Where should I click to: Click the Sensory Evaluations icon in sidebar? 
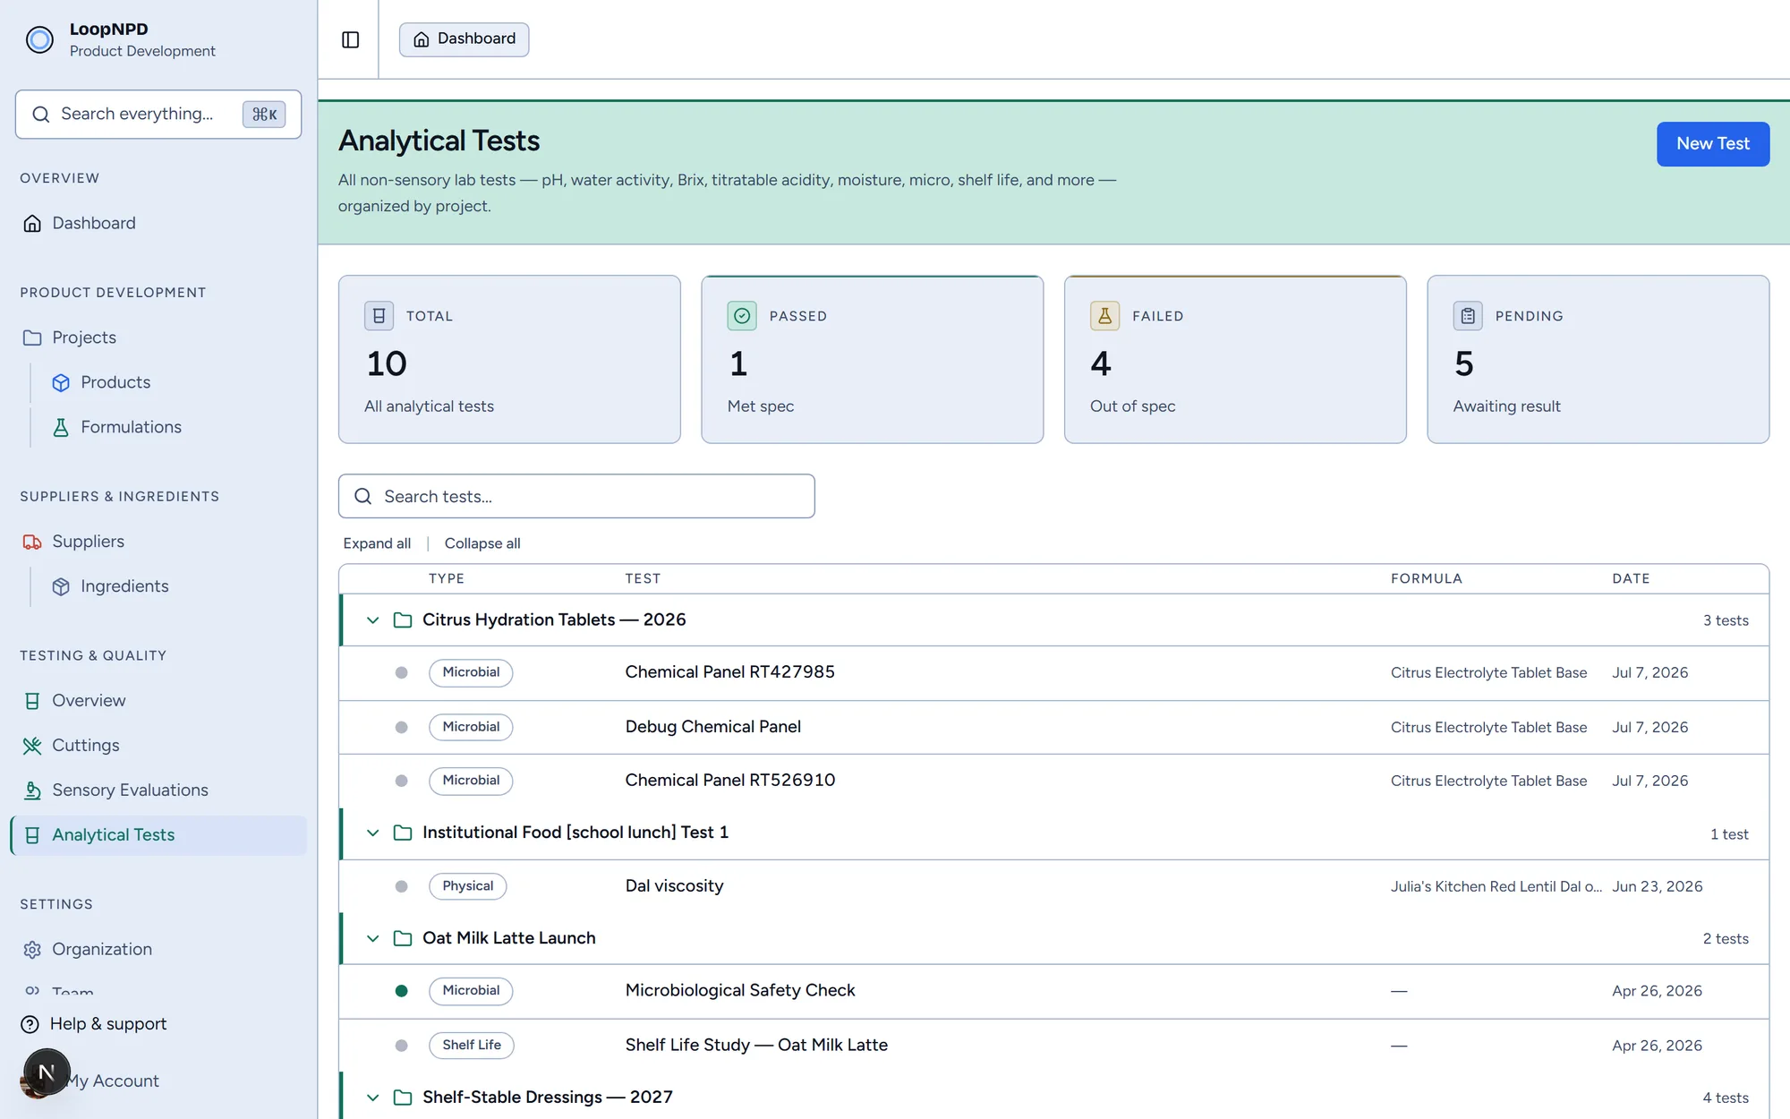(x=32, y=790)
